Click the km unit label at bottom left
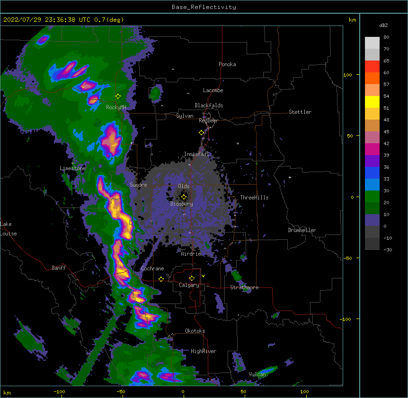The height and width of the screenshot is (398, 408). coord(7,392)
